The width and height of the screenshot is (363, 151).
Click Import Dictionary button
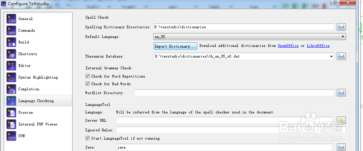(175, 46)
